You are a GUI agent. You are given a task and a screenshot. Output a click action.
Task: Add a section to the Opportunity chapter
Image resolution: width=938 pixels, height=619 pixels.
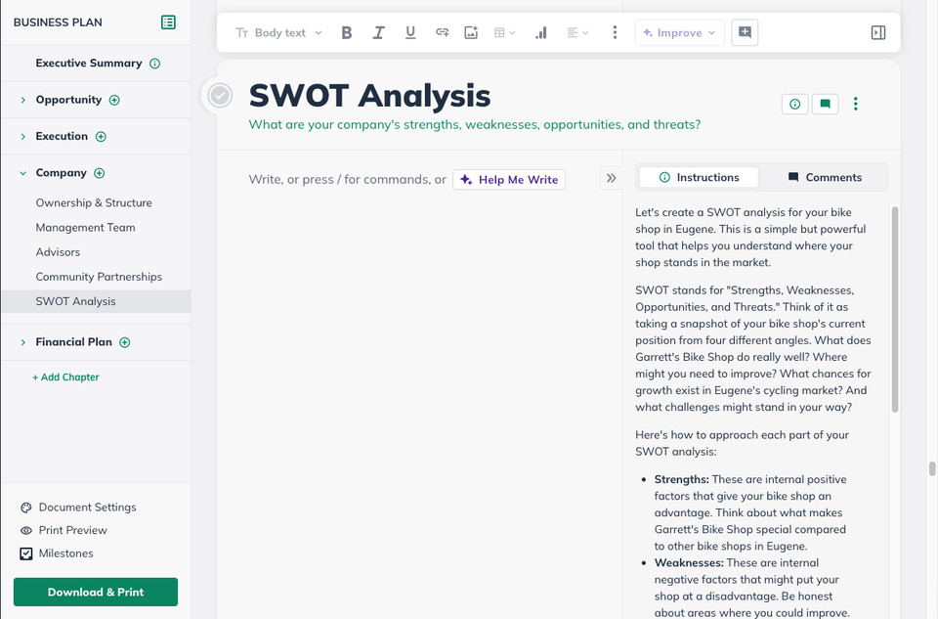[114, 100]
